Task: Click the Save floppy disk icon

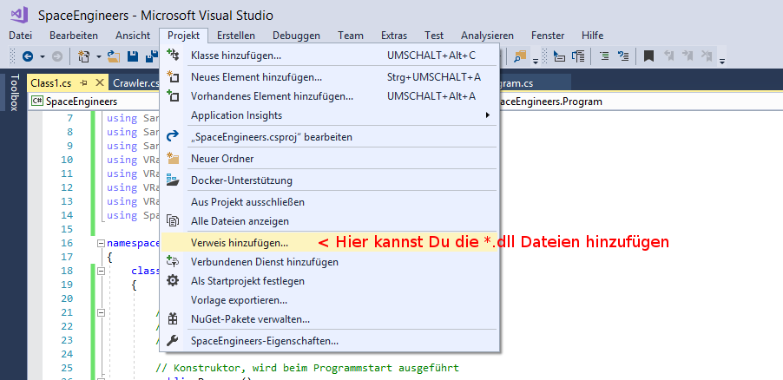Action: 132,56
